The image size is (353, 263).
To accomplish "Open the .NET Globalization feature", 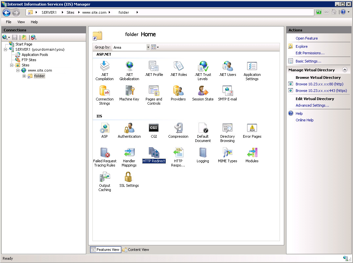I will (x=129, y=71).
